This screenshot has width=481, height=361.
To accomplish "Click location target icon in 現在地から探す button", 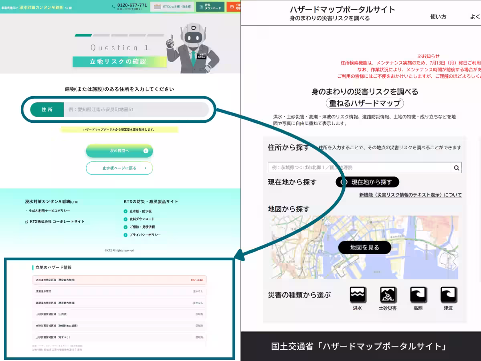I will [x=344, y=182].
